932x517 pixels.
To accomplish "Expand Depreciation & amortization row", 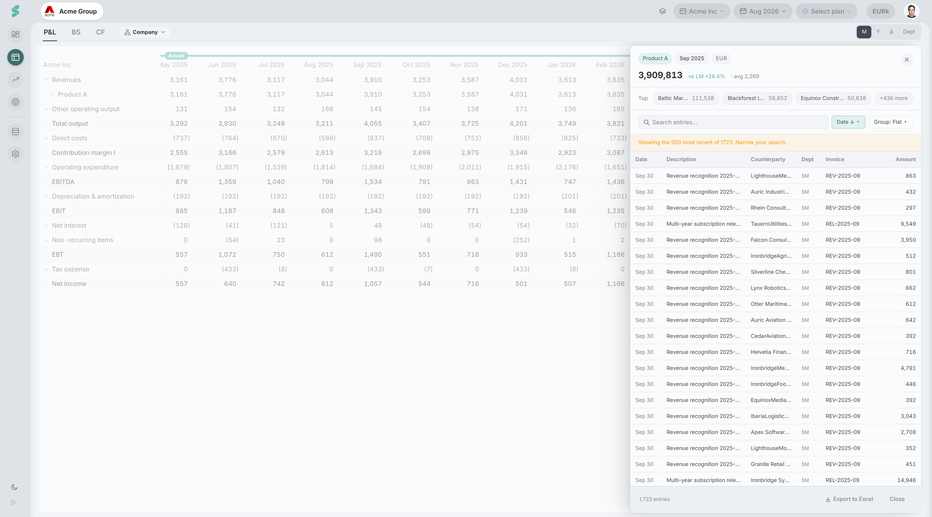I will 46,197.
